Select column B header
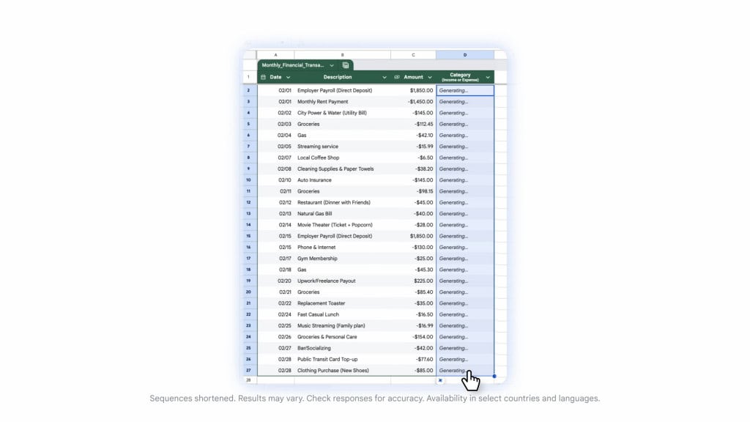Screen dimensions: 750x422 click(342, 55)
